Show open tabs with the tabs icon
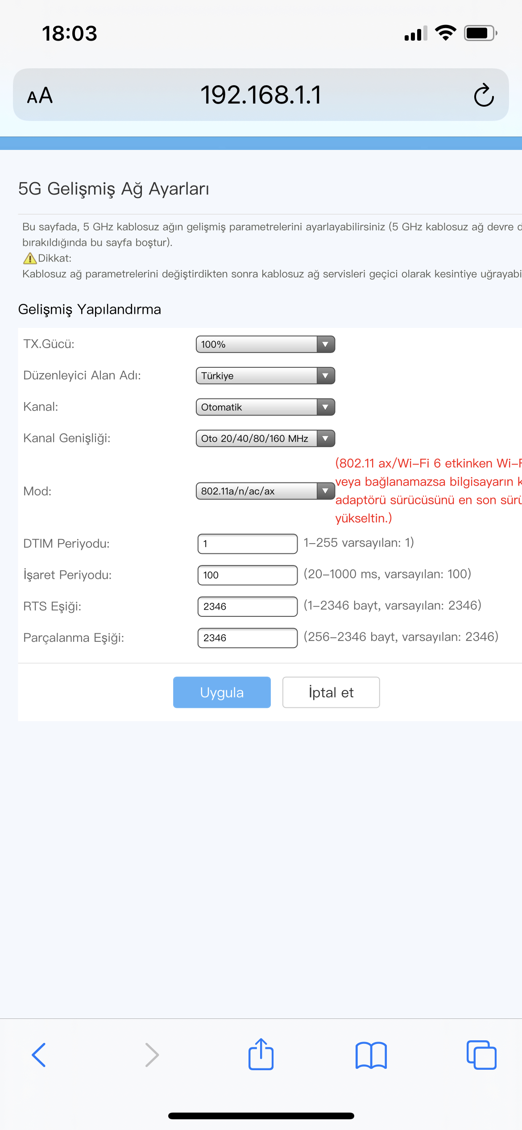The image size is (522, 1130). pos(481,1055)
